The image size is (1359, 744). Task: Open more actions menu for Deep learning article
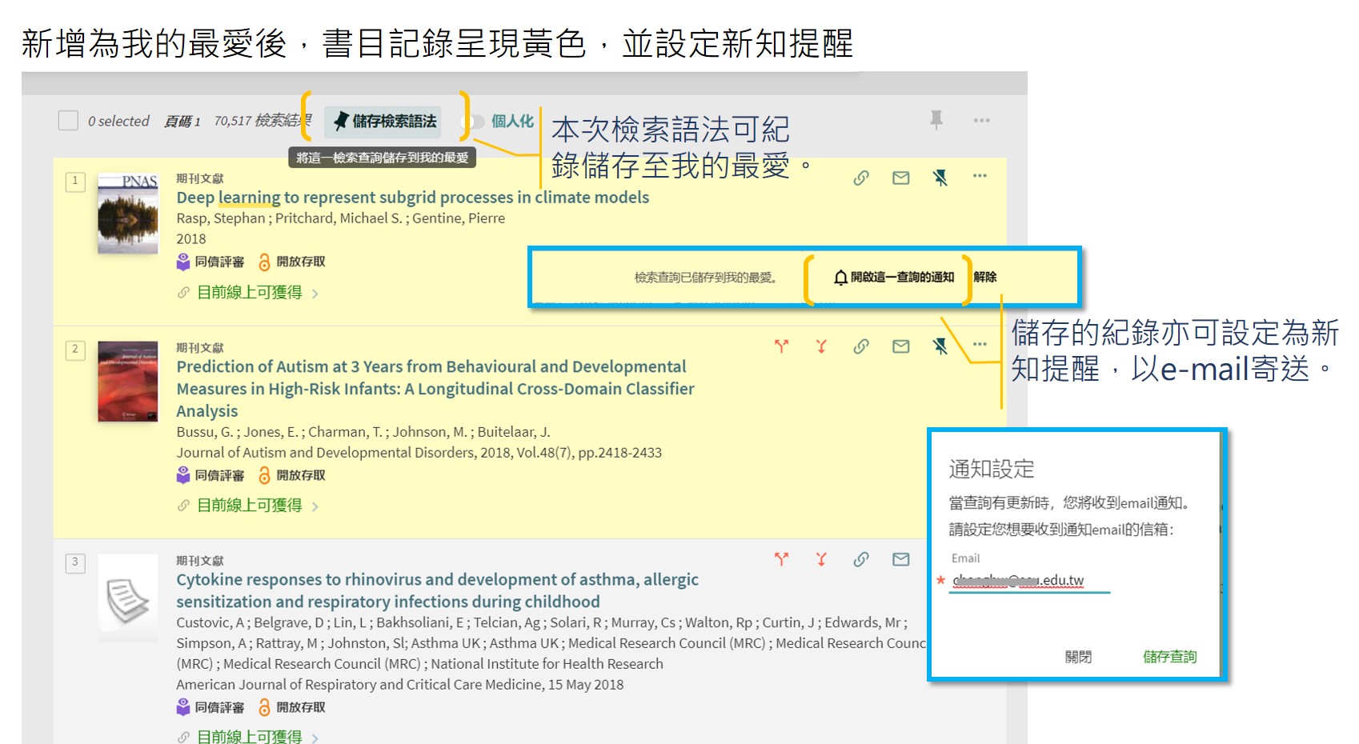pos(980,176)
